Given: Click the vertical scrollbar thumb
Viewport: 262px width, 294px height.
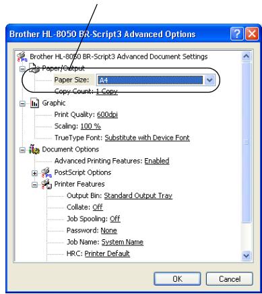Looking at the screenshot, I should coord(247,142).
